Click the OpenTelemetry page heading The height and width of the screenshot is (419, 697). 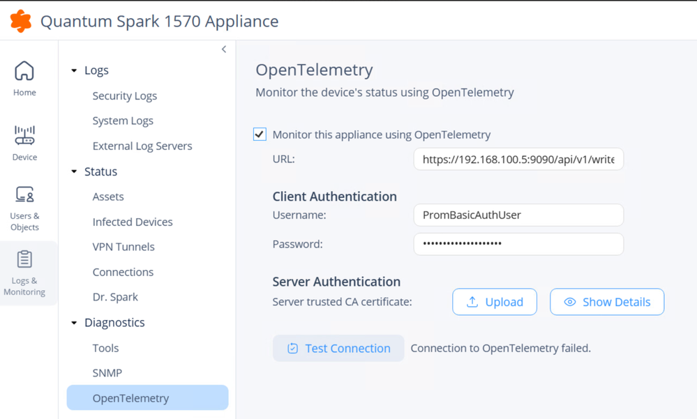tap(314, 70)
